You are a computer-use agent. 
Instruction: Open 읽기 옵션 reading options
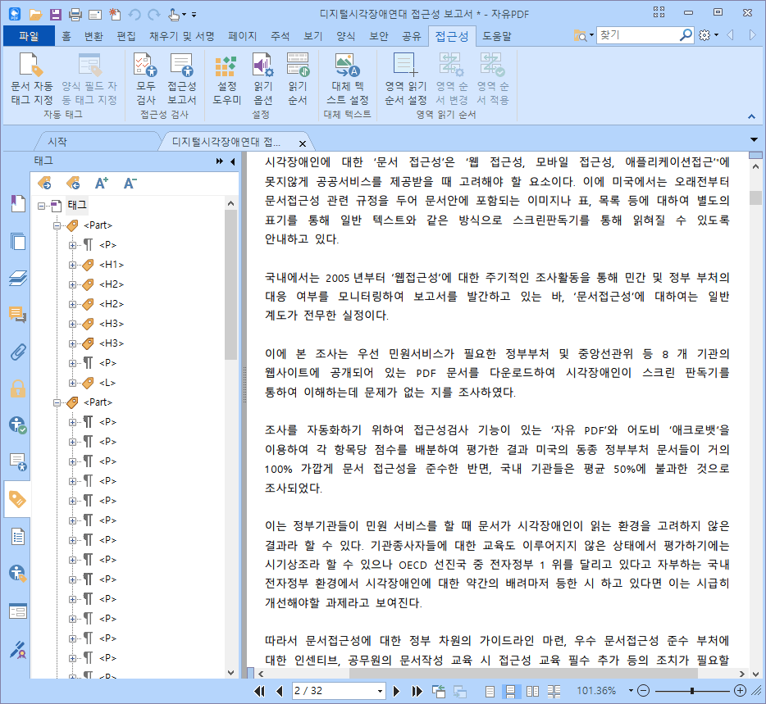[x=262, y=78]
